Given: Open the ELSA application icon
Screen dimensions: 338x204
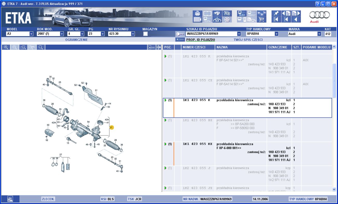Looking at the screenshot, I should click(242, 13).
